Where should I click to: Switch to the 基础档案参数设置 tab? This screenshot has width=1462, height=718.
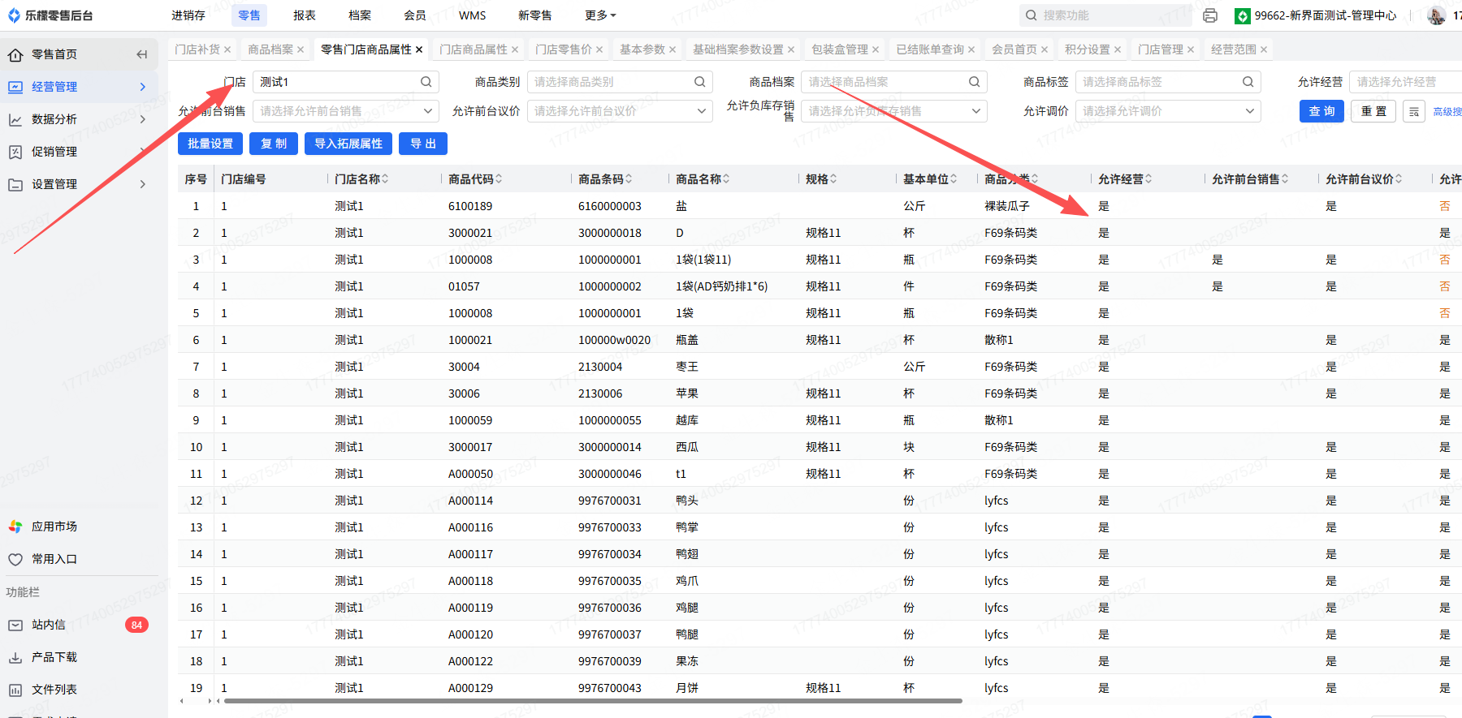738,49
